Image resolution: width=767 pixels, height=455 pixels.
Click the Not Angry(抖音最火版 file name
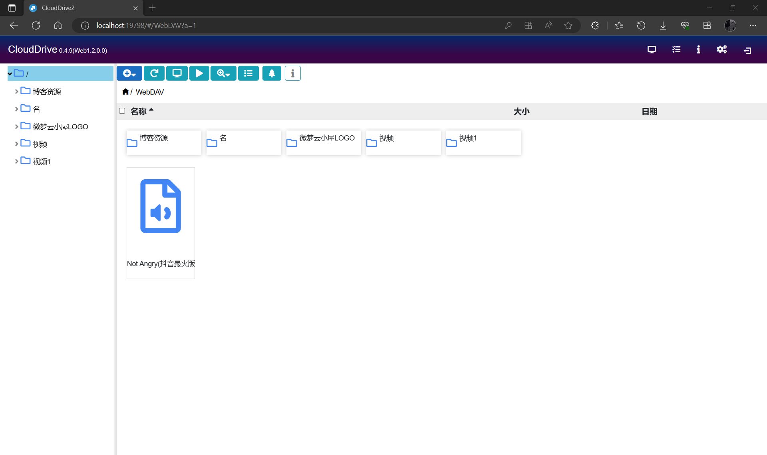pyautogui.click(x=161, y=264)
